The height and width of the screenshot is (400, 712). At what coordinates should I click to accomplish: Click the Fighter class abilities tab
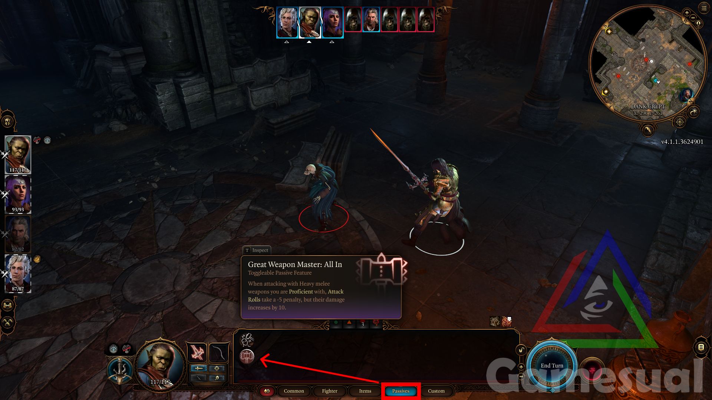tap(328, 391)
